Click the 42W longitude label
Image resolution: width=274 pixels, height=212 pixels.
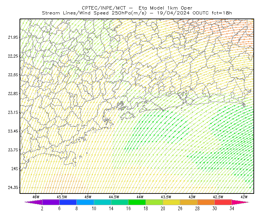coord(244,197)
